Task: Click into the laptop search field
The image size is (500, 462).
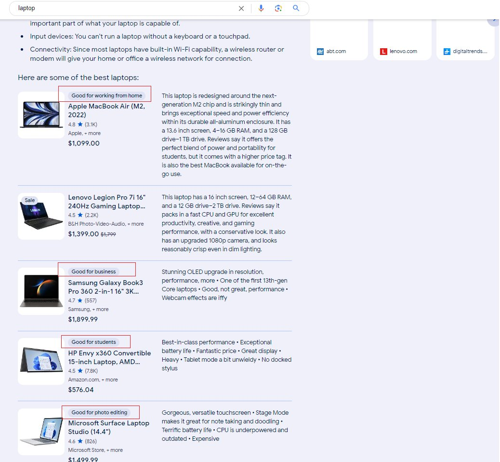Action: pos(120,8)
